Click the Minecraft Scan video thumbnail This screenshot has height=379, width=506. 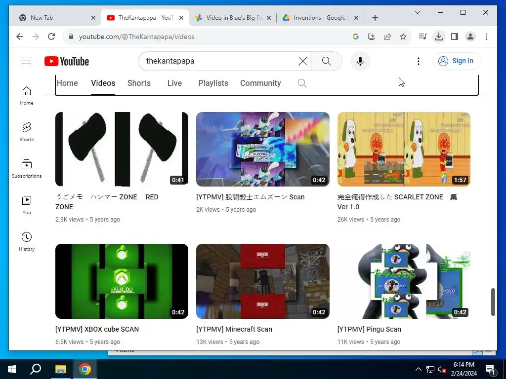tap(263, 281)
